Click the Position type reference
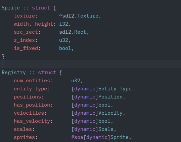181x142 pixels. (110, 97)
